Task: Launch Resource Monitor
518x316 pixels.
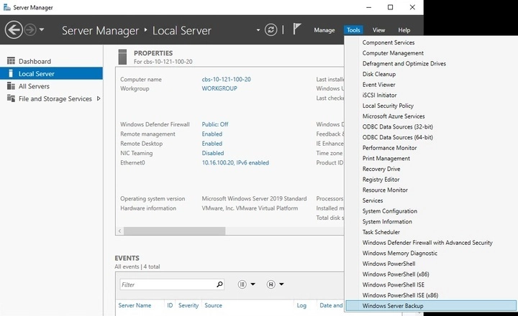Action: (385, 190)
